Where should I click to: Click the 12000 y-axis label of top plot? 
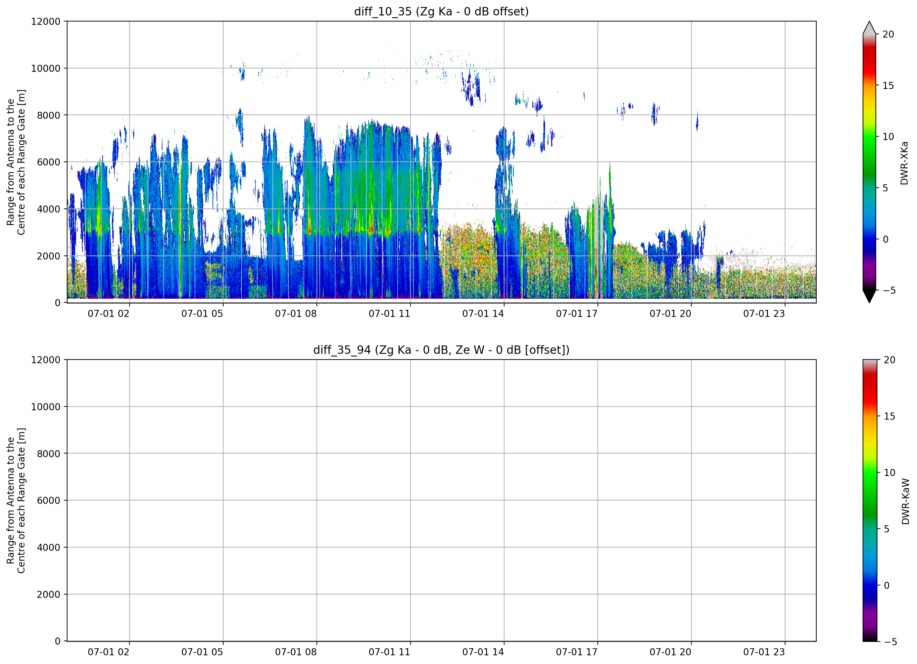pos(46,21)
